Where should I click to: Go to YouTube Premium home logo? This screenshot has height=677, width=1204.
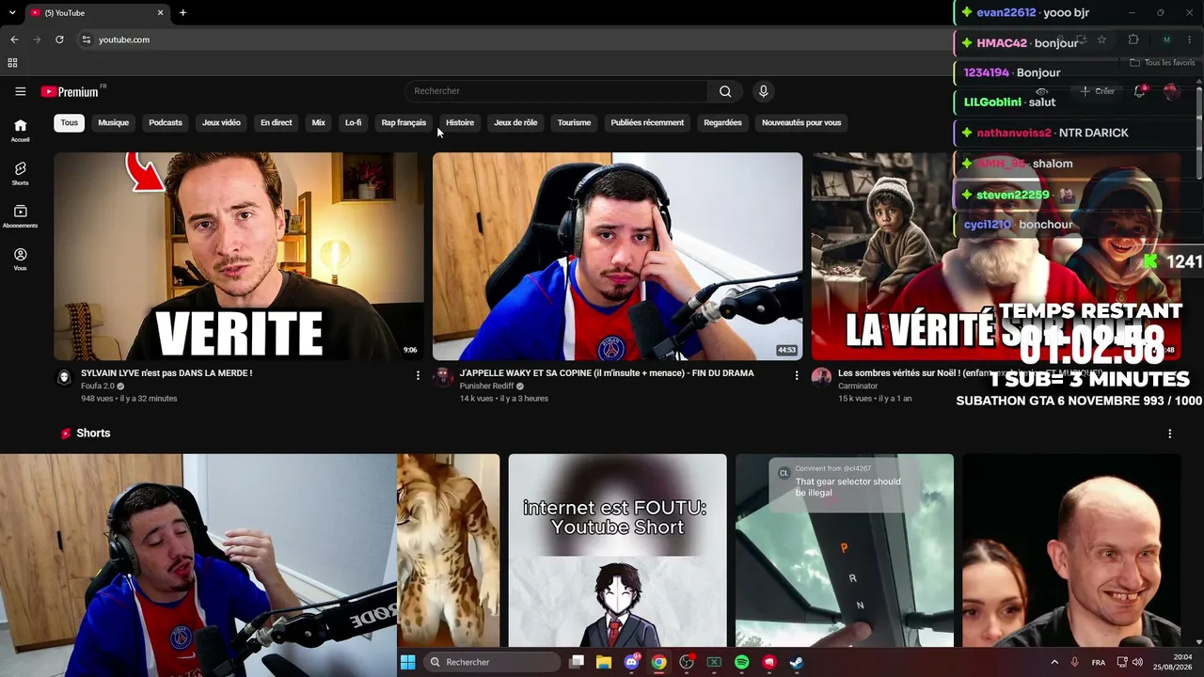point(70,91)
